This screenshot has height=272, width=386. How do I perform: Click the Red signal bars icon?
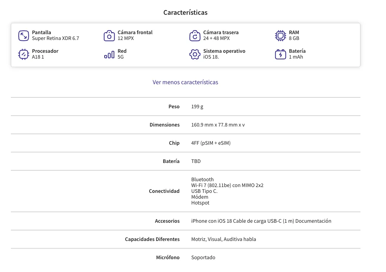tap(109, 54)
